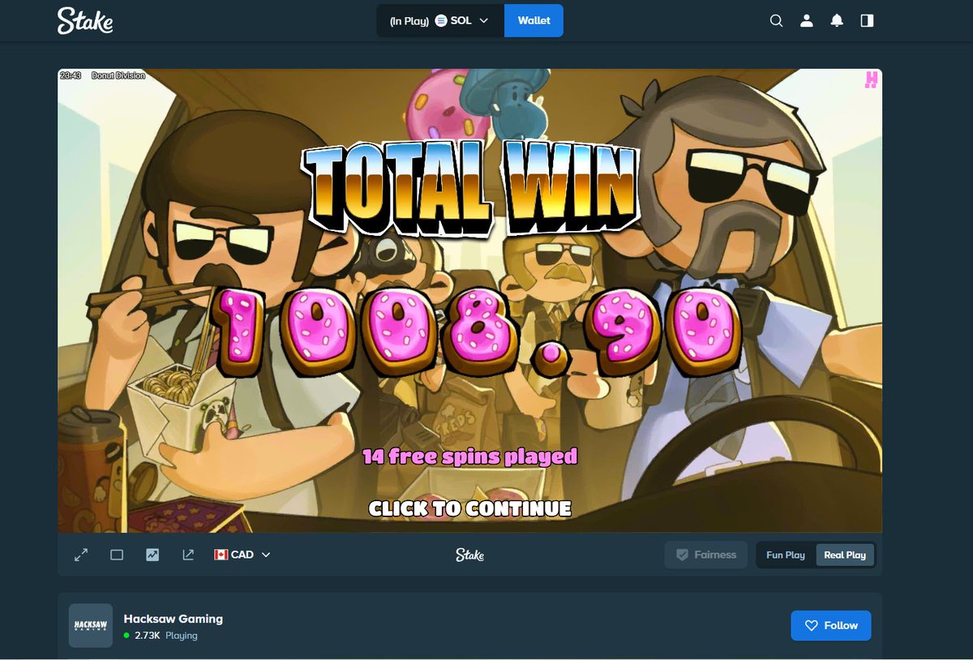Open the game in popout window icon
This screenshot has width=973, height=660.
pyautogui.click(x=188, y=555)
